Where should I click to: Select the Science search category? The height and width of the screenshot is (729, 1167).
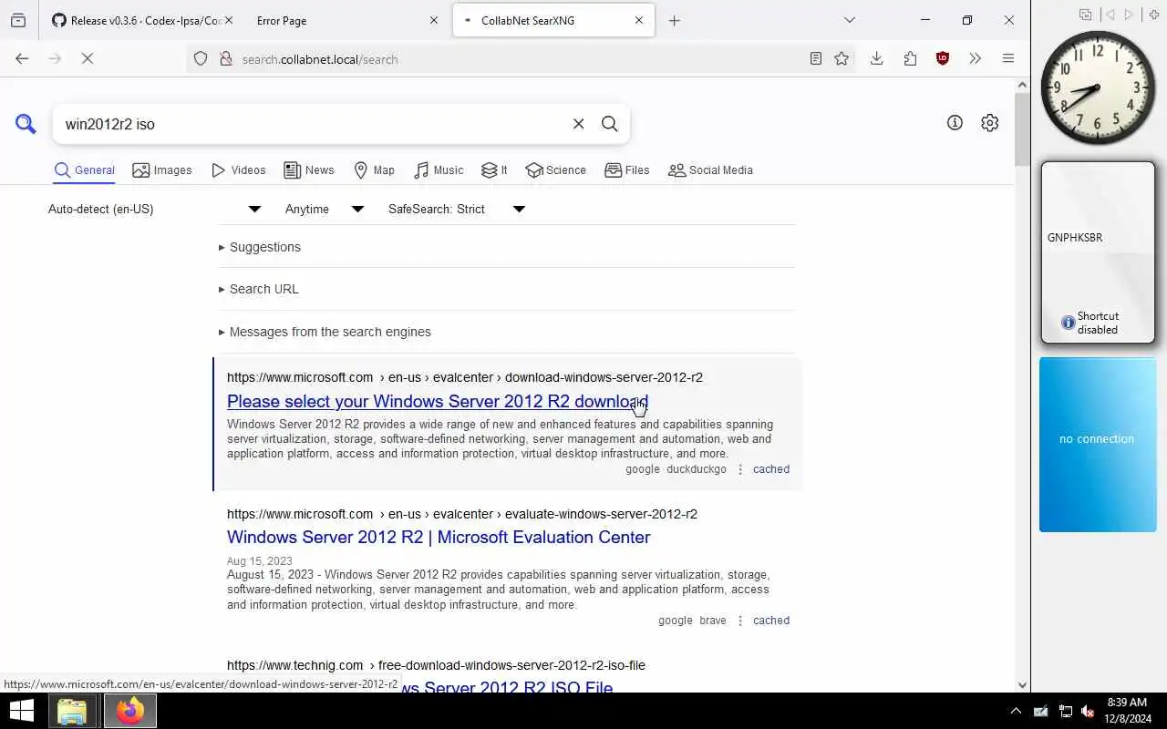555,170
